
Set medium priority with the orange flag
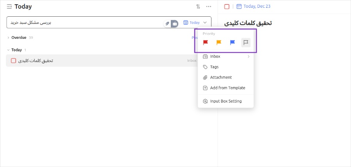pyautogui.click(x=219, y=42)
